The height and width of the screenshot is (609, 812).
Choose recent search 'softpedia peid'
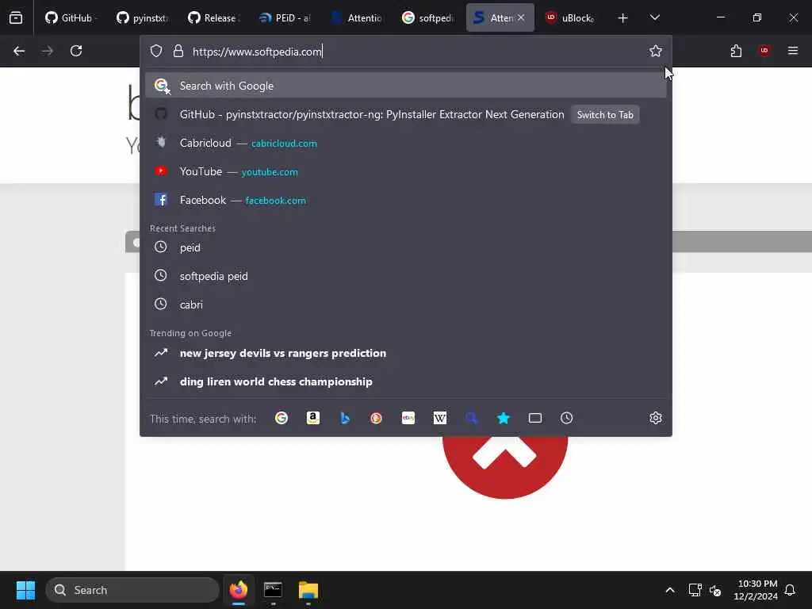tap(405, 276)
